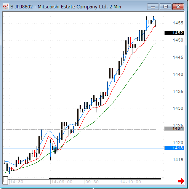Click the 1455 price axis label
This screenshot has height=189, width=189.
178,23
